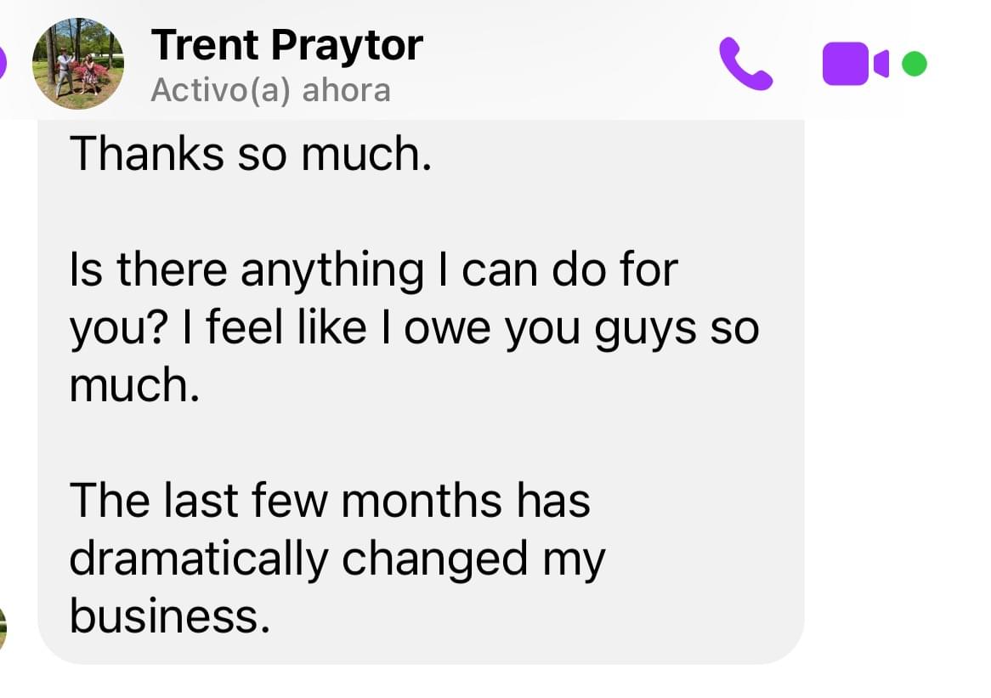Open Trent Praytor's profile picture
This screenshot has width=991, height=698.
[78, 63]
